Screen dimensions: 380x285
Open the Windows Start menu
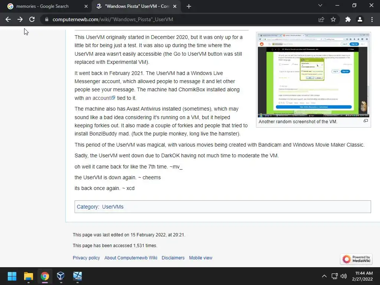pos(12,276)
